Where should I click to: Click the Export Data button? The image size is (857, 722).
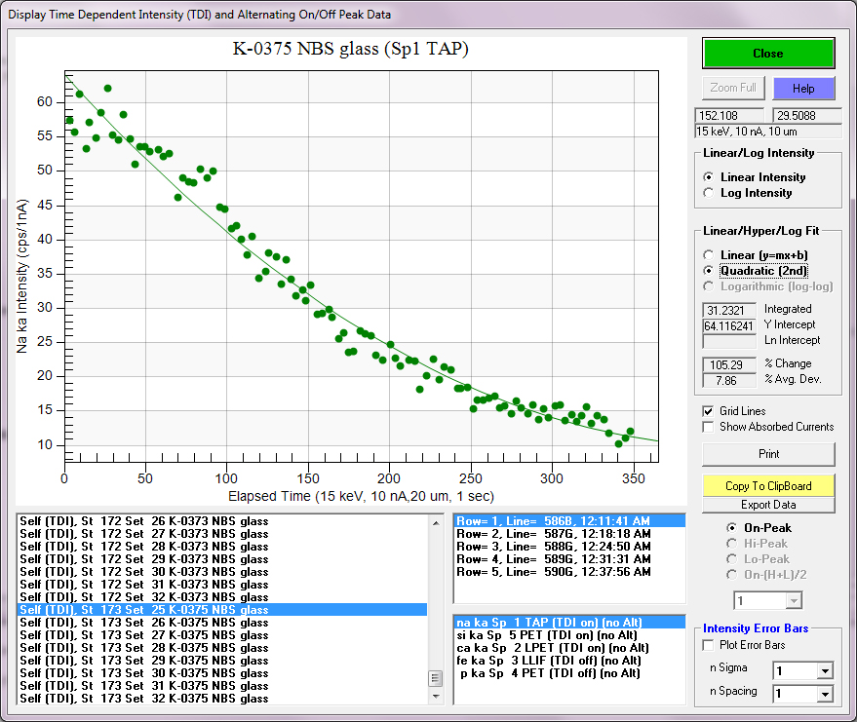coord(768,505)
